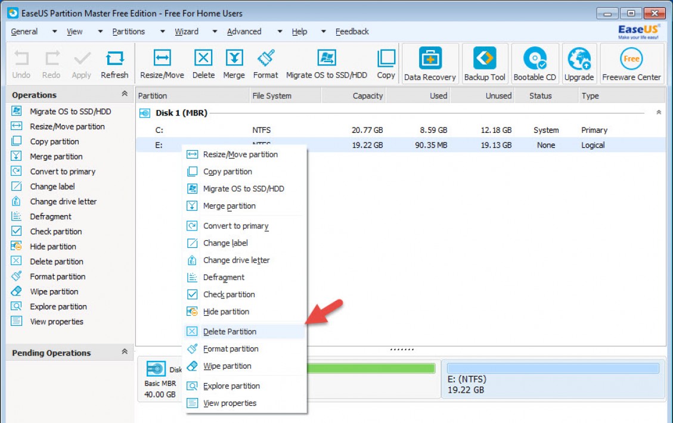673x423 pixels.
Task: Open the General menu
Action: tap(24, 32)
